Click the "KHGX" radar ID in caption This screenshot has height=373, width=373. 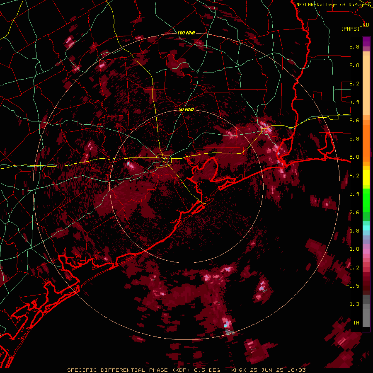[x=239, y=370]
